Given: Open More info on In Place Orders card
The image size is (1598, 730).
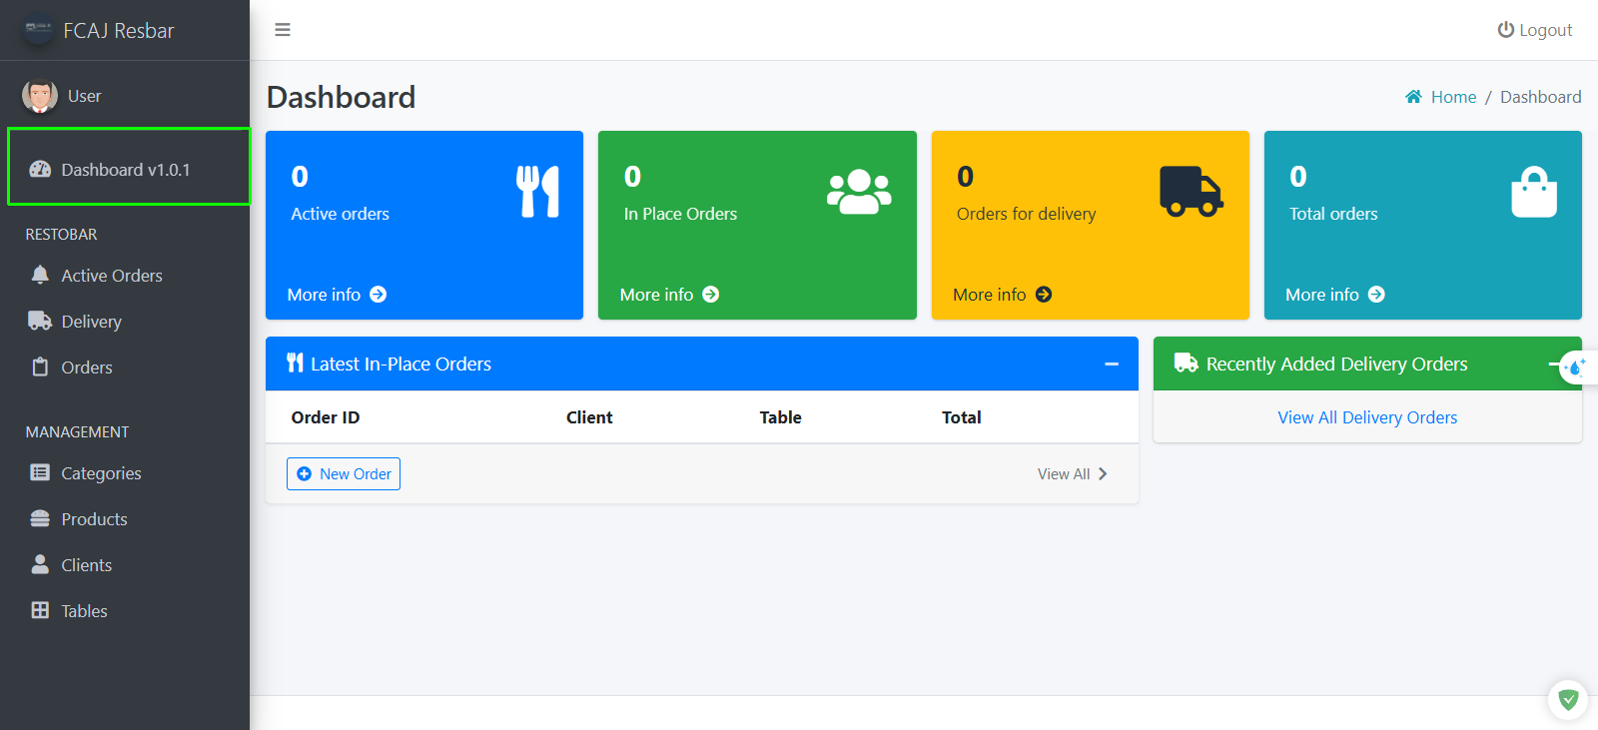Looking at the screenshot, I should point(669,295).
